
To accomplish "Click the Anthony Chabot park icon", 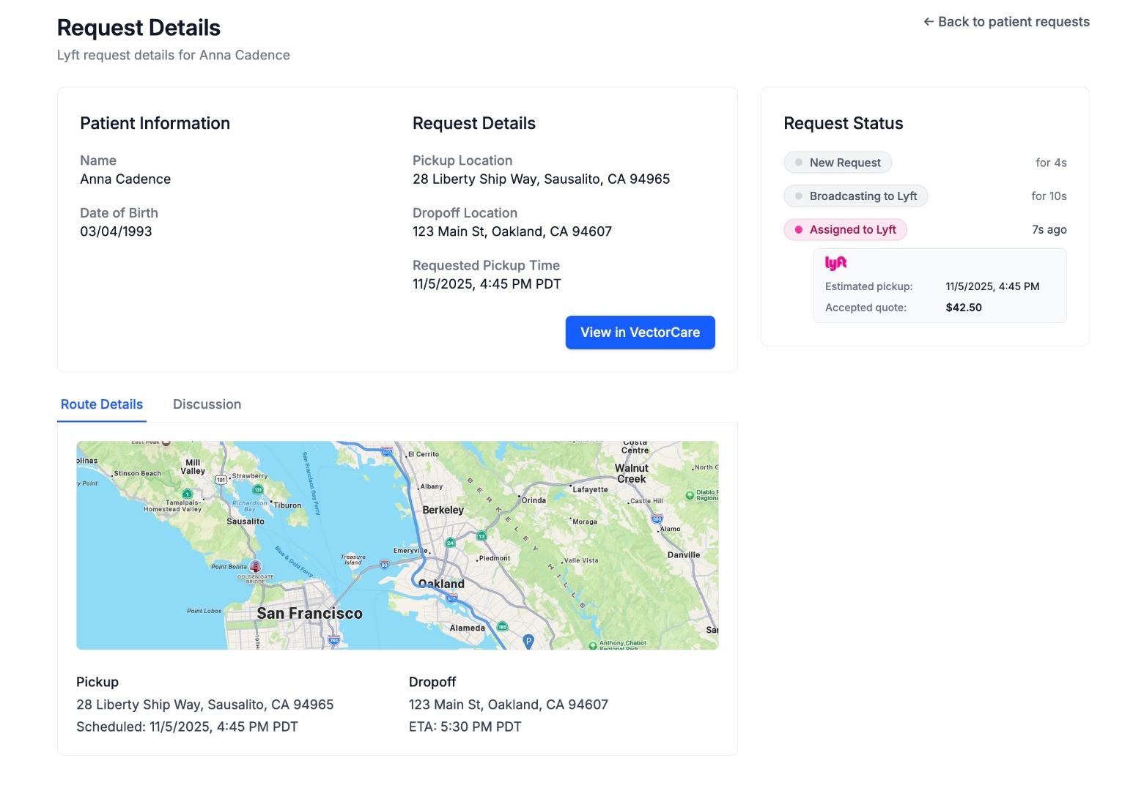I will click(x=593, y=645).
